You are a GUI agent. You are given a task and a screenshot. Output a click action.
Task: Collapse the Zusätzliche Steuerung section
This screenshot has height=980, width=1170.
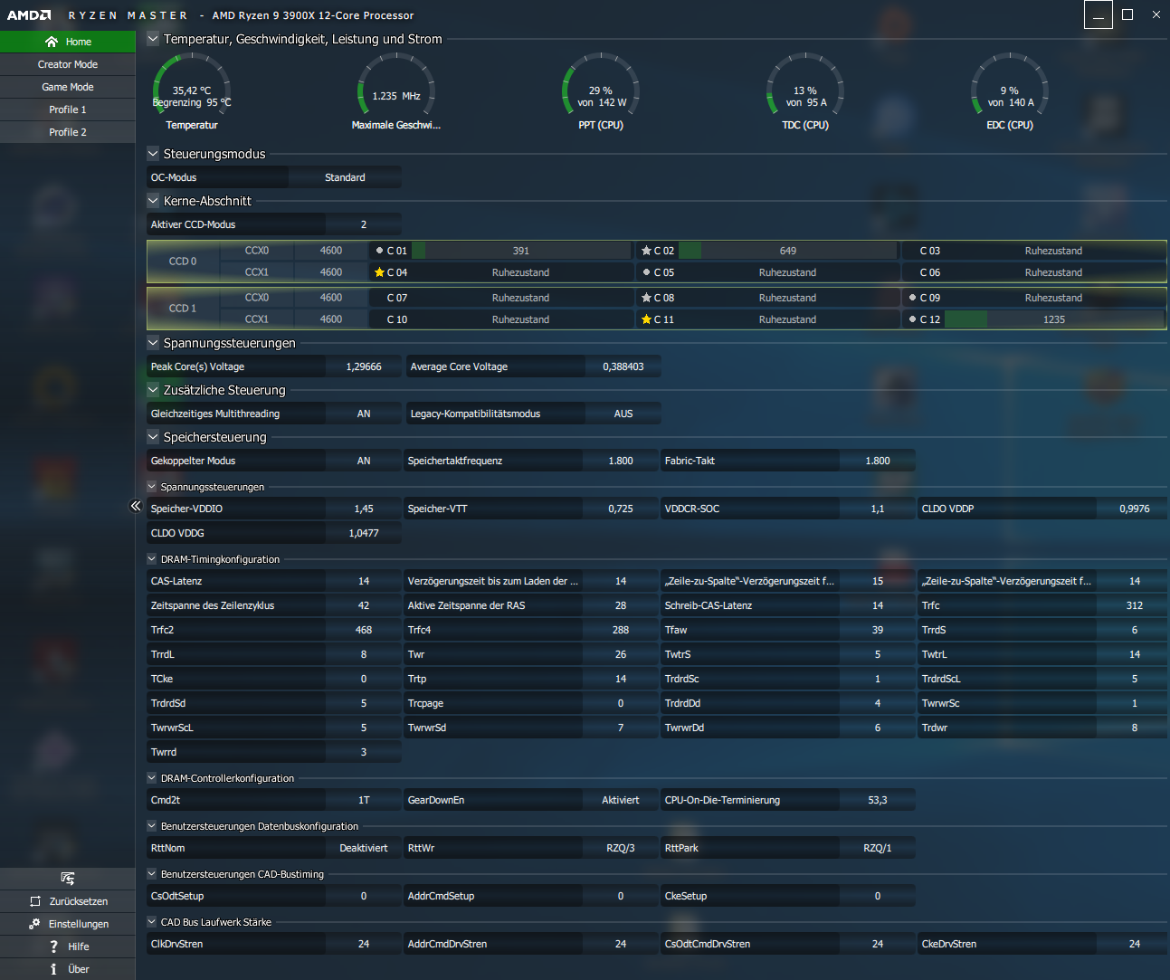pos(153,390)
